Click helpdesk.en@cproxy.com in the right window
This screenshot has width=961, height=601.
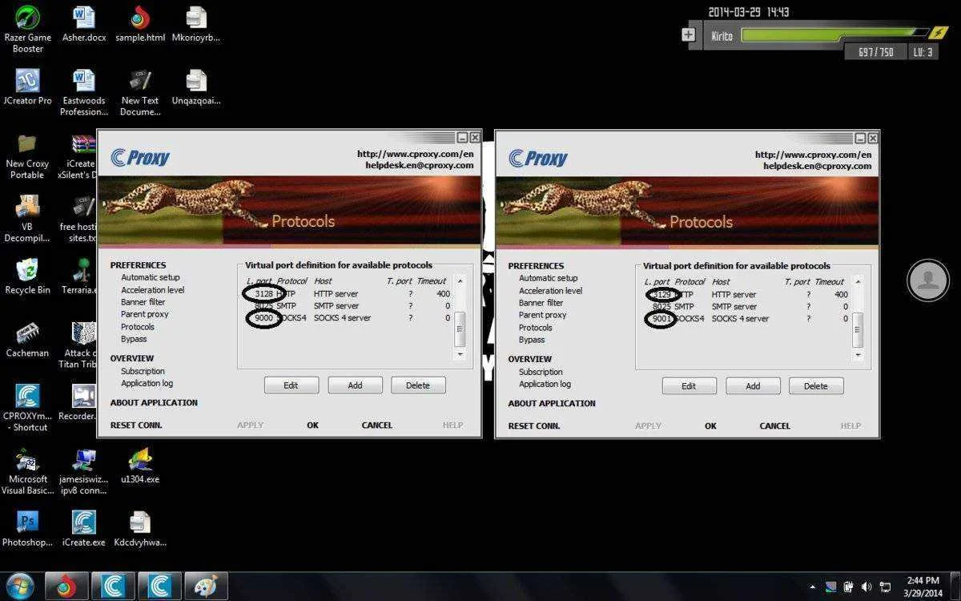pos(817,166)
